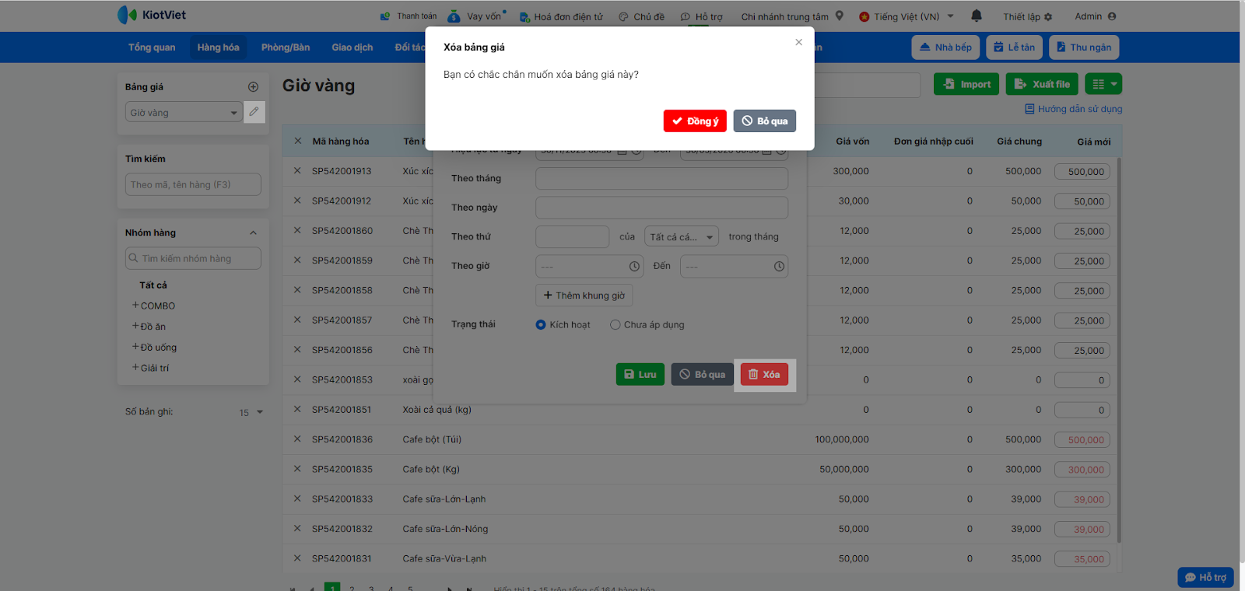Open Hỗ trợ in the top bar
The height and width of the screenshot is (591, 1245).
(701, 16)
